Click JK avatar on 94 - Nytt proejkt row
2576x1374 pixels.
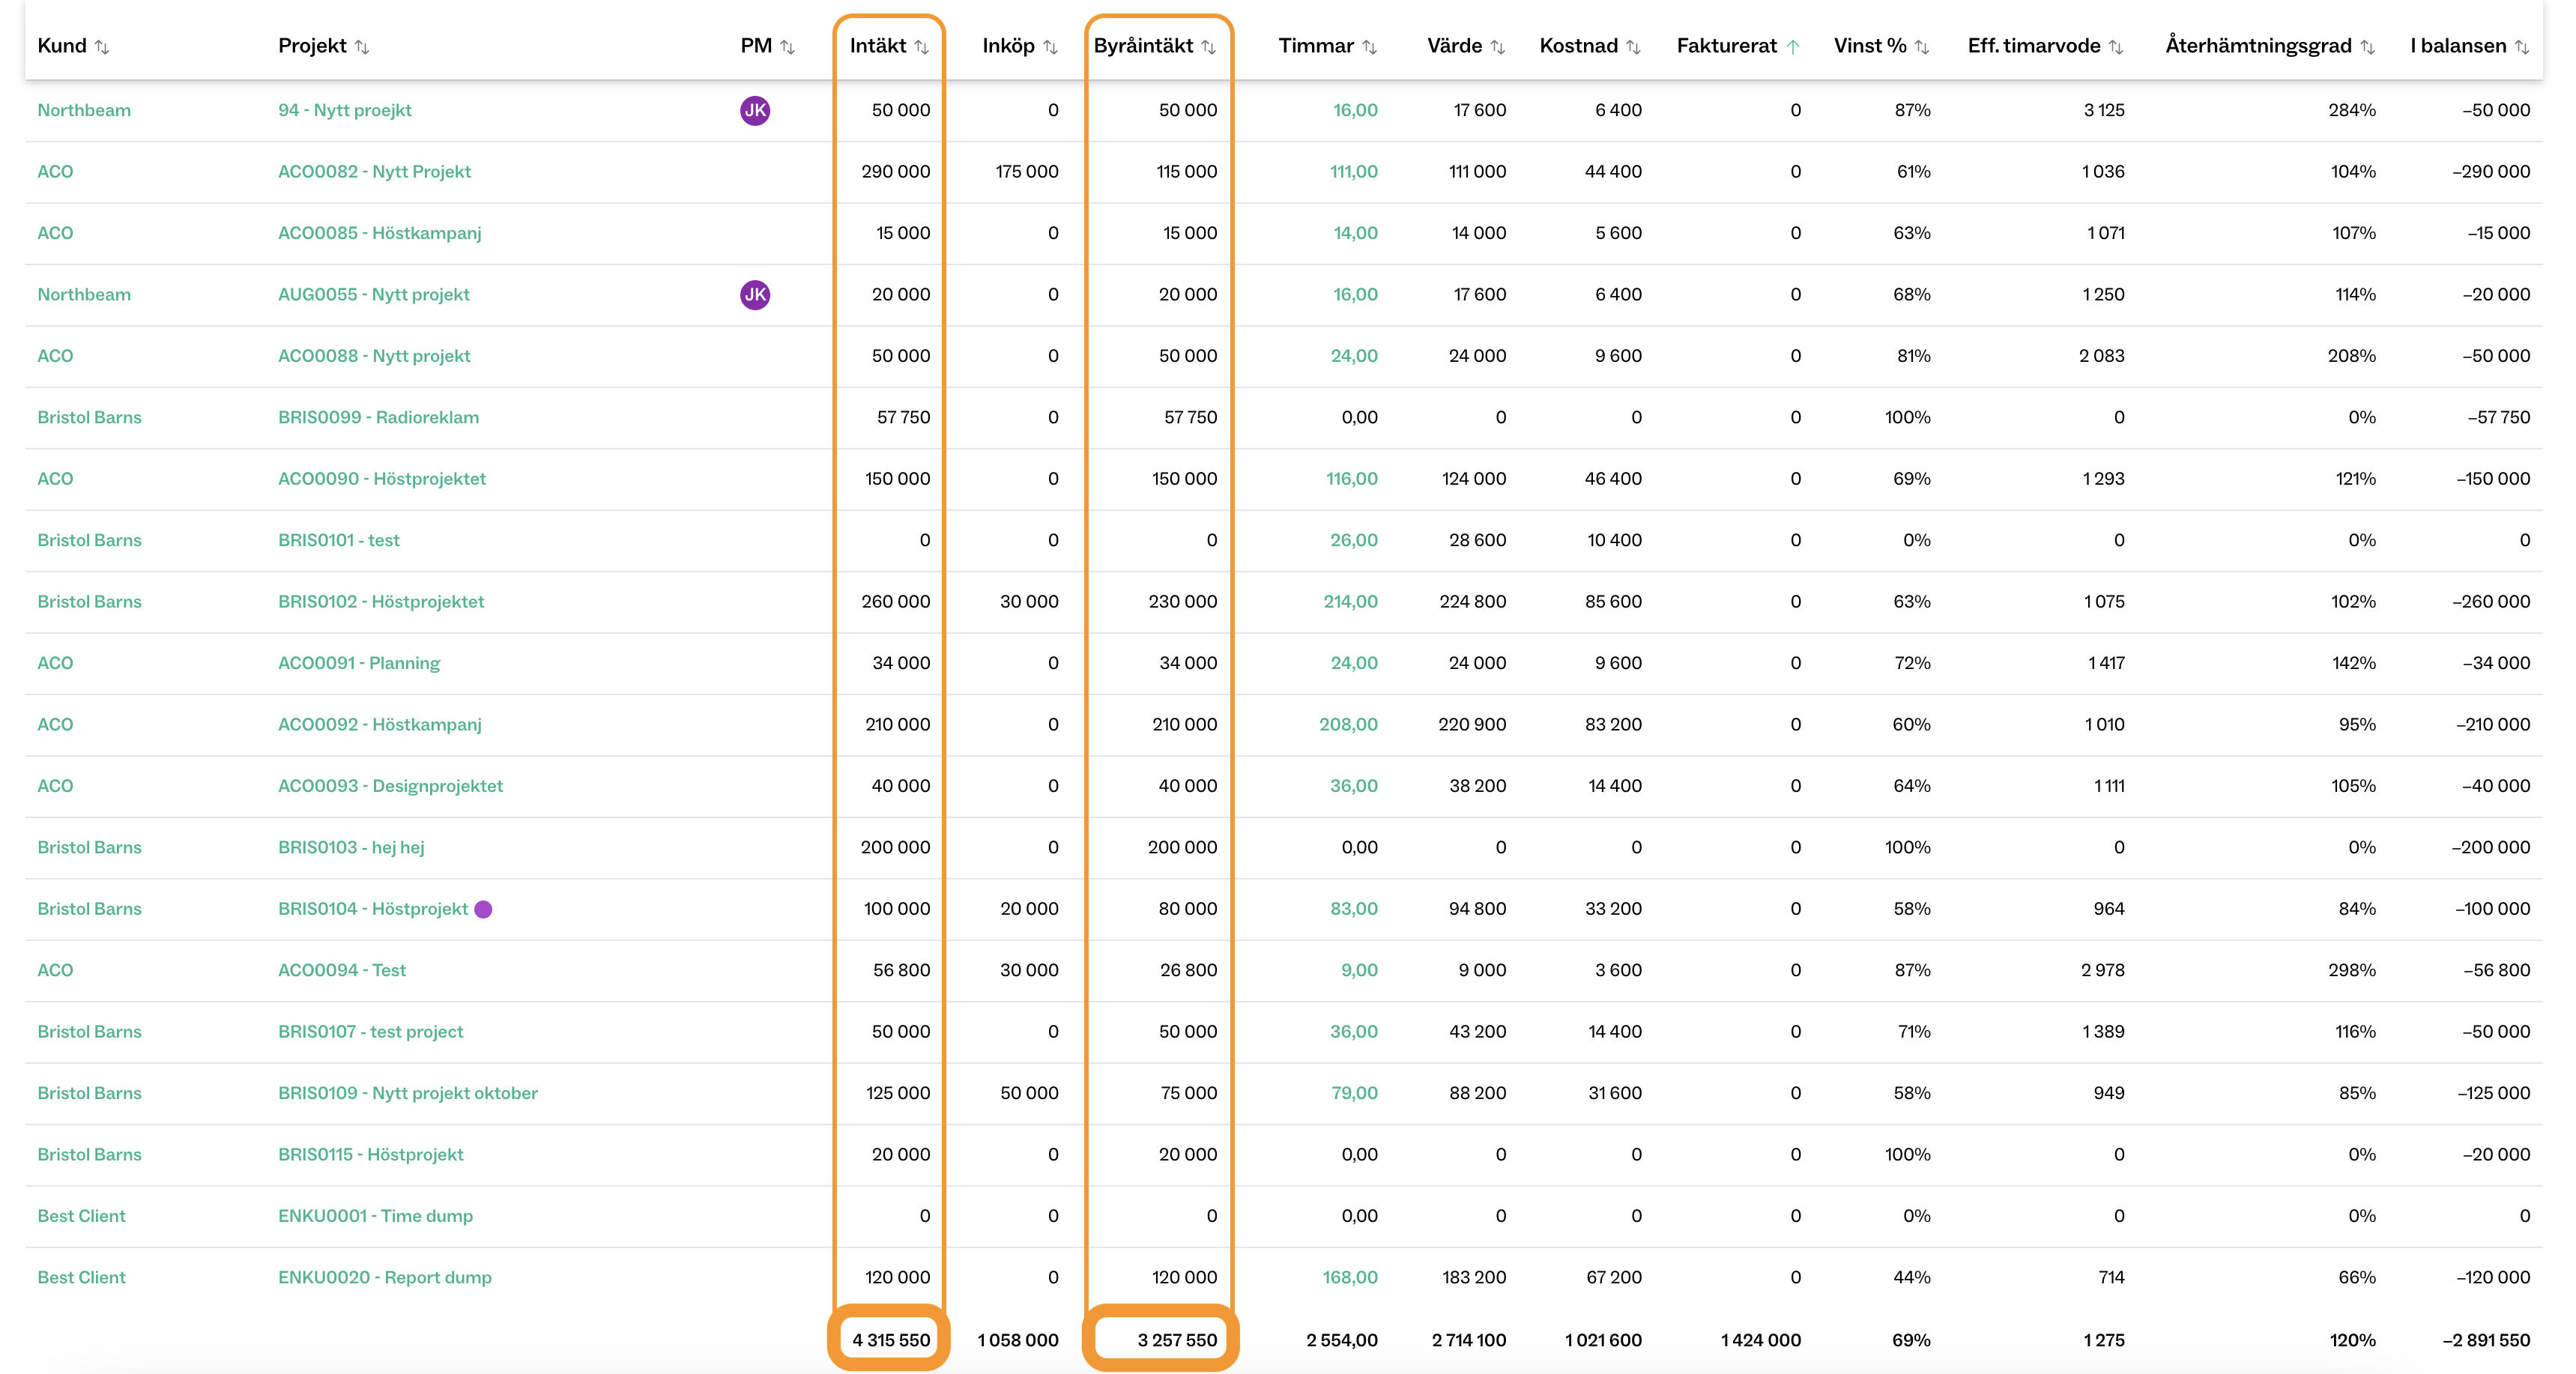coord(755,111)
